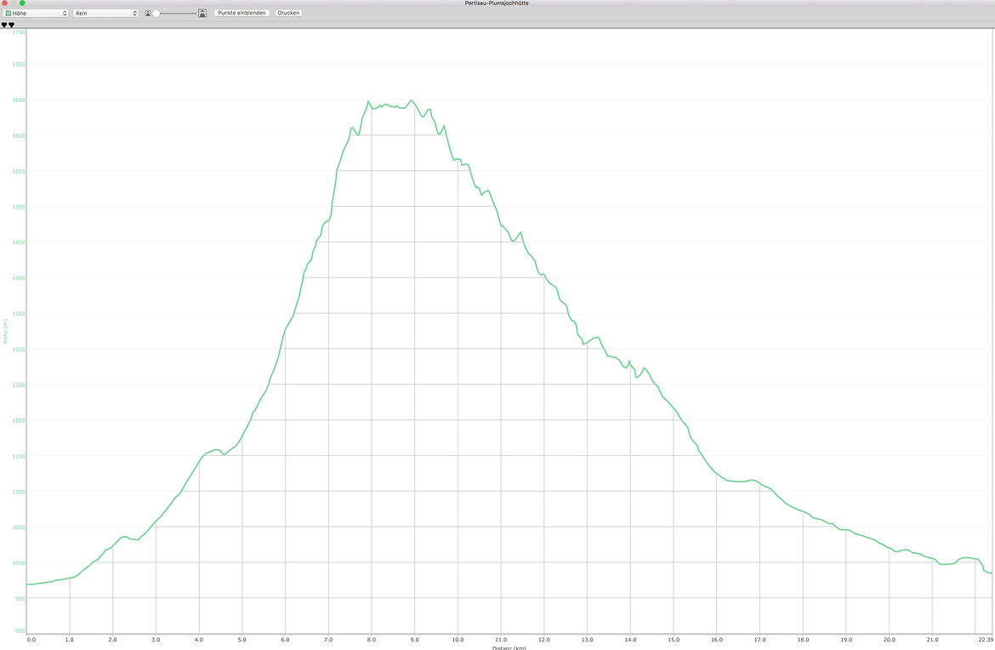
Task: Click the second black range marker triangle
Action: pos(11,25)
